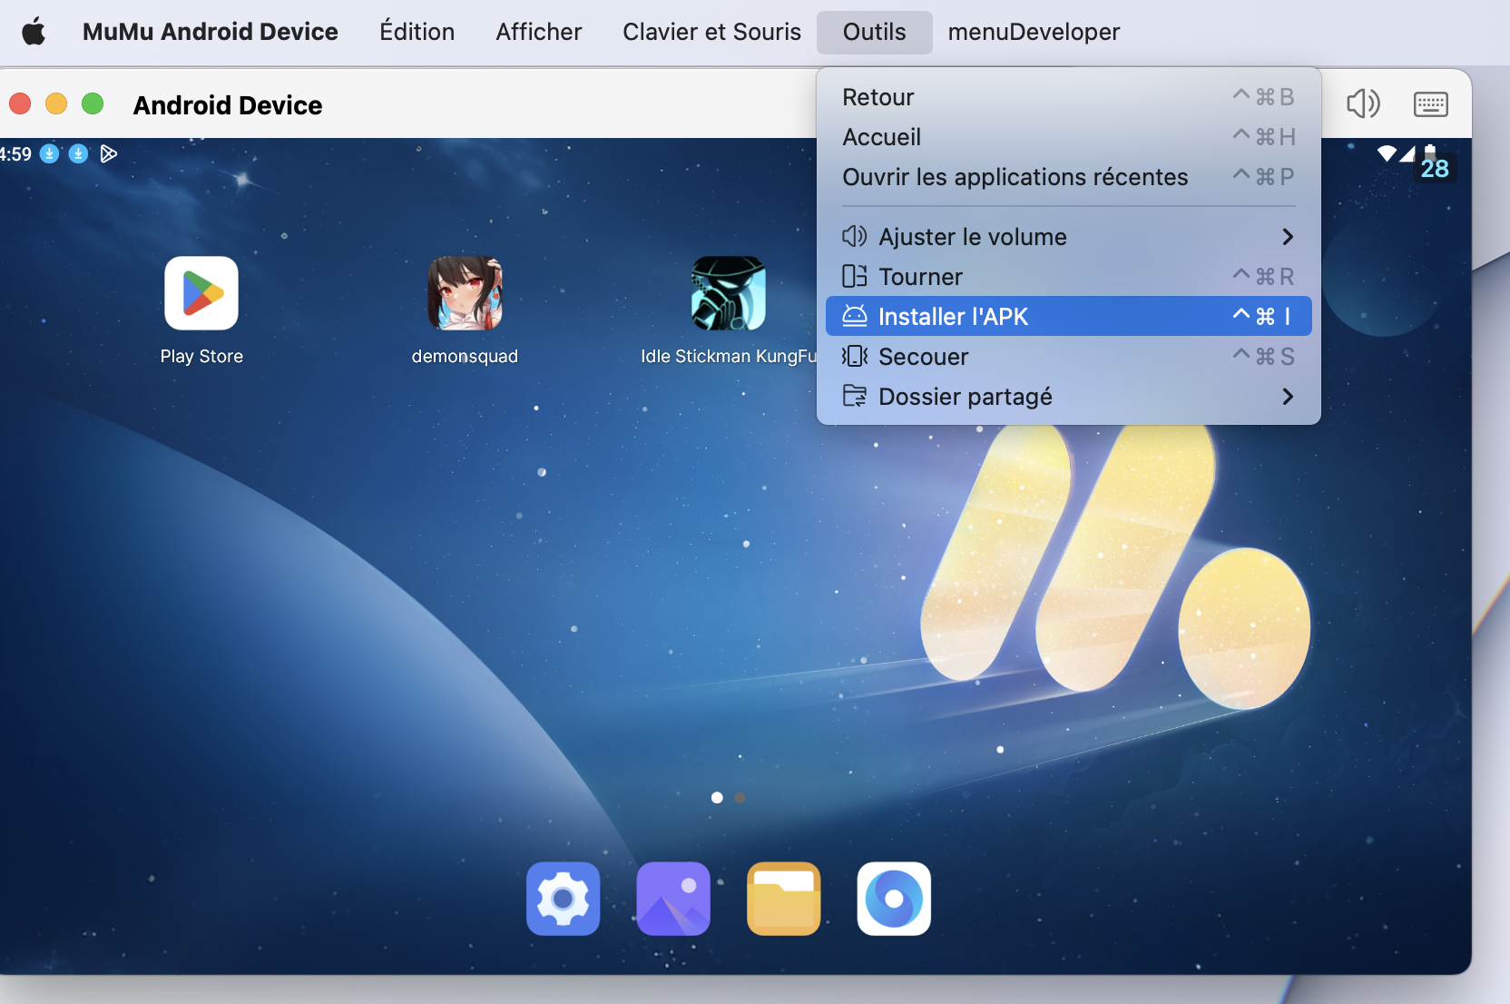Open the Apple menu
Image resolution: width=1510 pixels, height=1004 pixels.
click(x=34, y=32)
